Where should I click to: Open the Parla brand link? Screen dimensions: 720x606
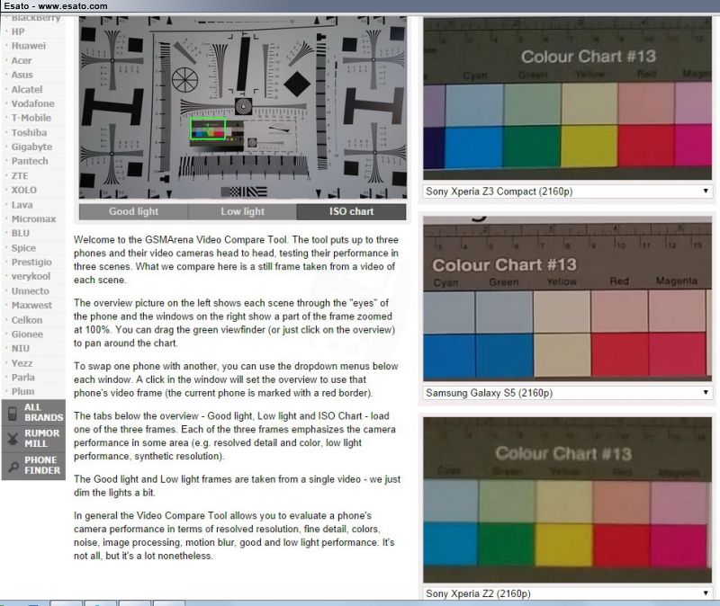pos(23,377)
